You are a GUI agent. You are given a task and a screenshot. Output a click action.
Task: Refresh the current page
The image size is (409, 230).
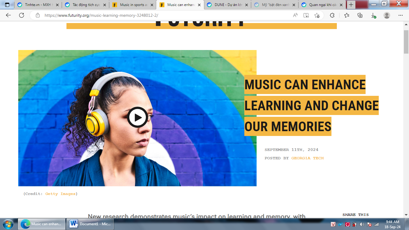tap(22, 15)
